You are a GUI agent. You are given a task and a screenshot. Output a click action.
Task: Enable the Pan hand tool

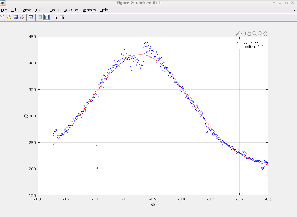tap(249, 33)
